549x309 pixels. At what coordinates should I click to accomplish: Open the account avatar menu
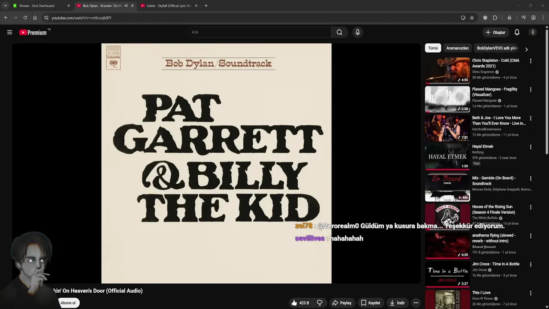pyautogui.click(x=533, y=32)
